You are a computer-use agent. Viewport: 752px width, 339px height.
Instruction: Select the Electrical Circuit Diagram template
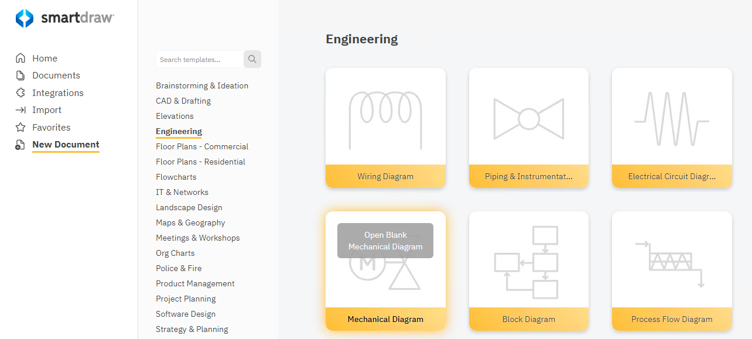point(672,128)
